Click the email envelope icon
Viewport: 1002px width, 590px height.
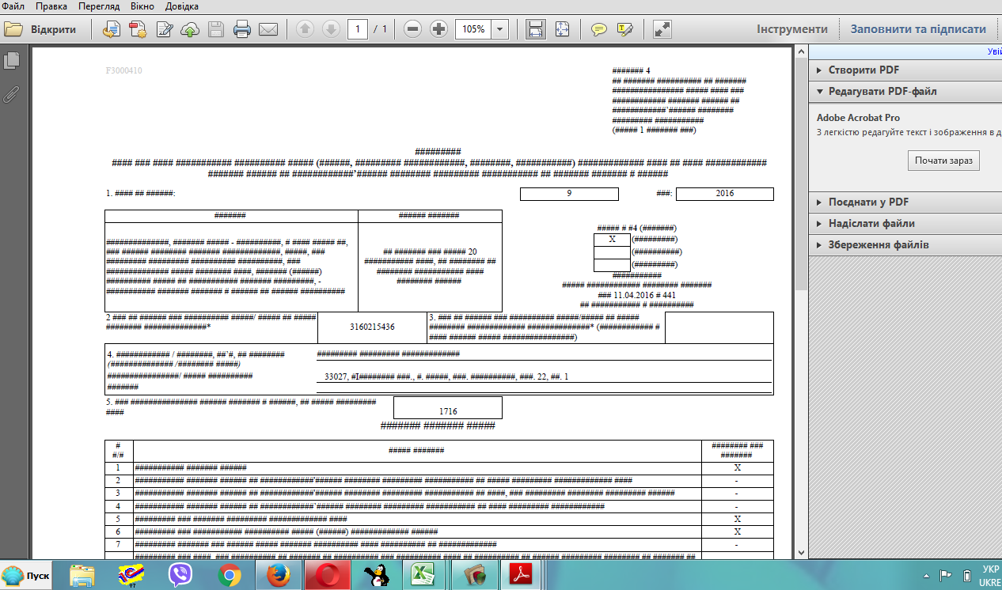[268, 30]
